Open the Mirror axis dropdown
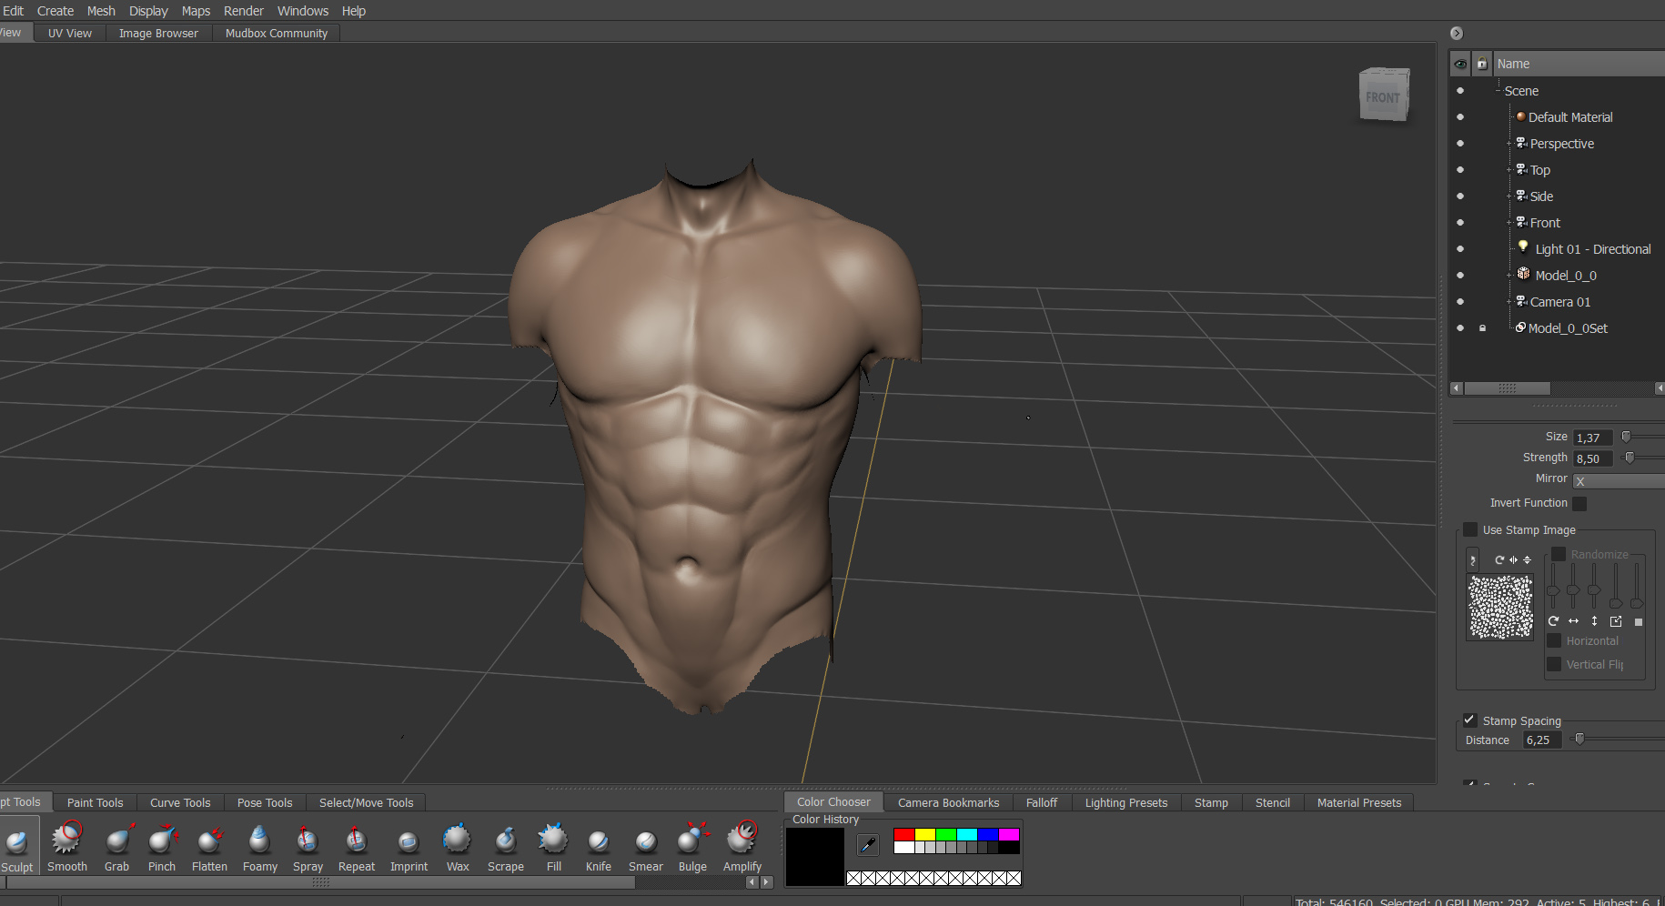The image size is (1665, 906). (x=1619, y=481)
